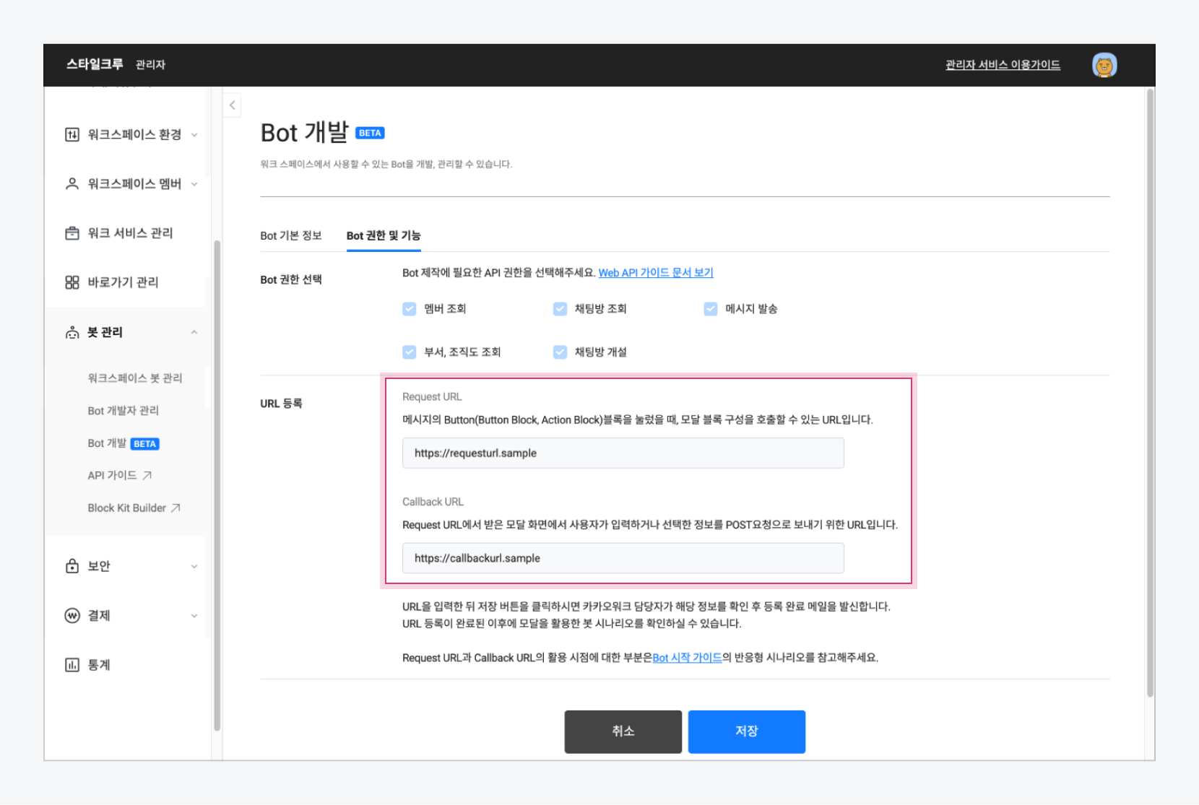The image size is (1199, 805).
Task: Click the Request URL input field
Action: click(623, 453)
